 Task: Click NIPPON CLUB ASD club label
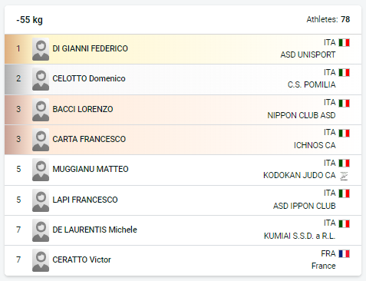tap(302, 115)
